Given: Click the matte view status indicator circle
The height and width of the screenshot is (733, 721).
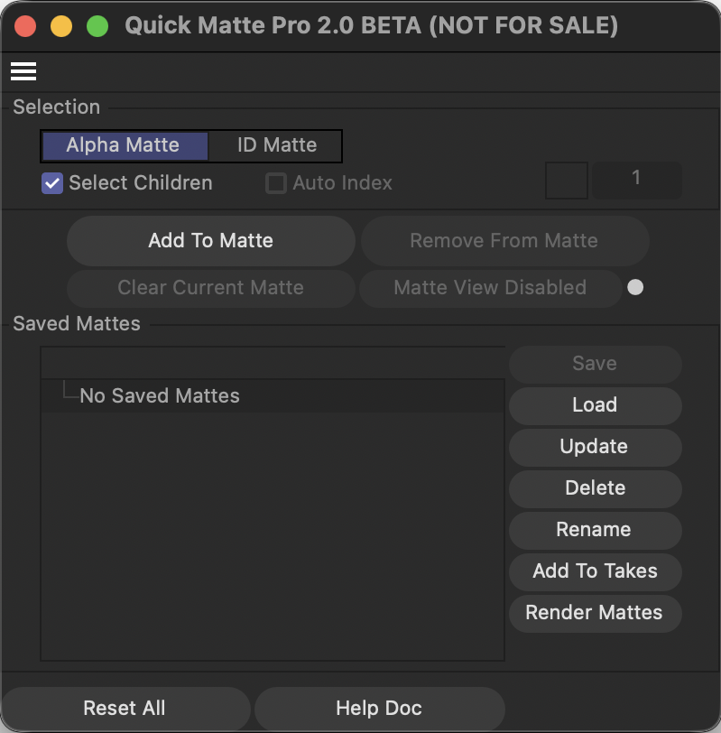Looking at the screenshot, I should pos(635,287).
